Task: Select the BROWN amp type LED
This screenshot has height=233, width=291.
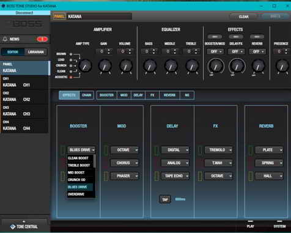Action: [71, 54]
